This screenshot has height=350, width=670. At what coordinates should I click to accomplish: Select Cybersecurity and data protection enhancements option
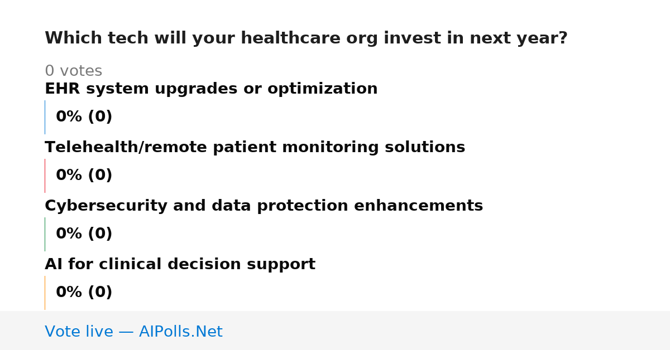(264, 206)
